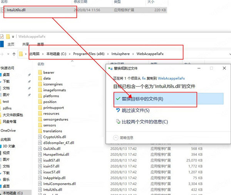Sort files by 名称 column header
Image resolution: width=231 pixels, height=195 pixels.
click(x=41, y=63)
